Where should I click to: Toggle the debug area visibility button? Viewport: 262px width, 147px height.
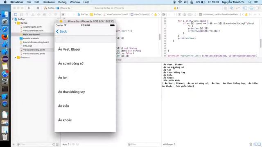pyautogui.click(x=251, y=8)
